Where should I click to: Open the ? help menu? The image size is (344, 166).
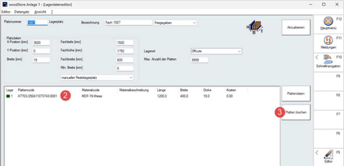point(52,12)
